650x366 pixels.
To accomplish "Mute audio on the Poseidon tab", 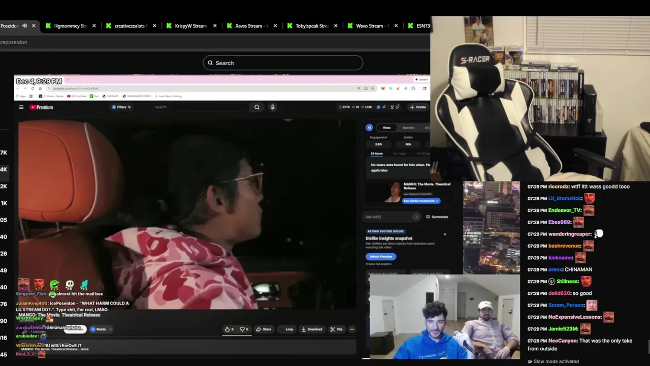I will pyautogui.click(x=24, y=26).
